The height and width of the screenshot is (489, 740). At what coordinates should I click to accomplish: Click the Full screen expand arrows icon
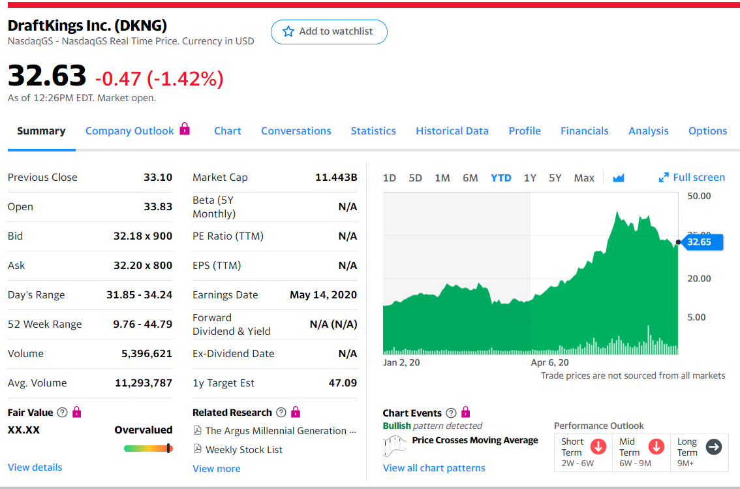(664, 178)
